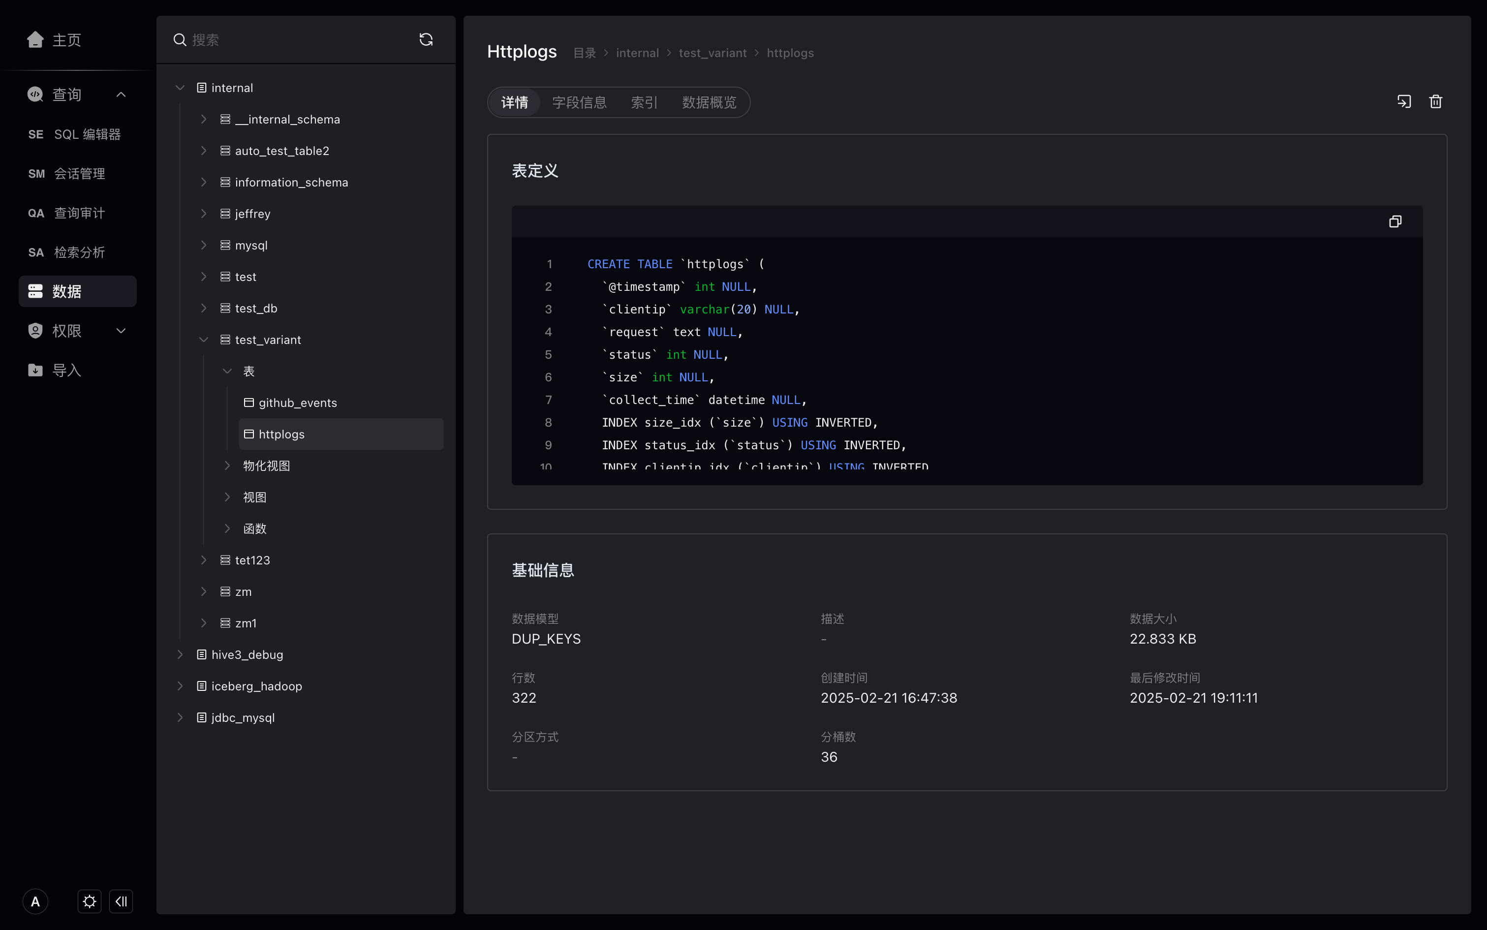
Task: Click the iceberg_hadoop catalog icon
Action: point(201,686)
